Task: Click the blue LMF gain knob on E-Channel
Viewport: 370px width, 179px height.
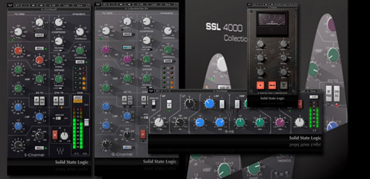Action: click(18, 107)
